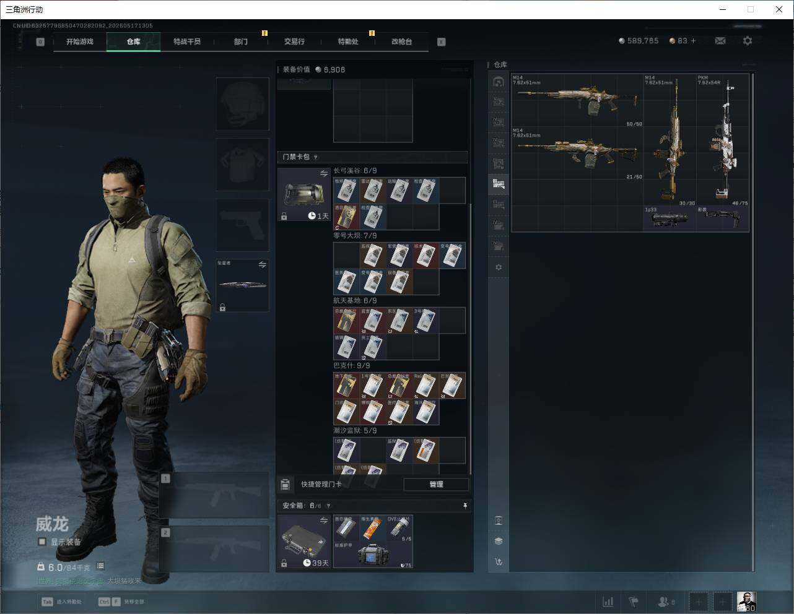Screen dimensions: 794x614
Task: Click the first add teammate plus slot
Action: (x=699, y=601)
